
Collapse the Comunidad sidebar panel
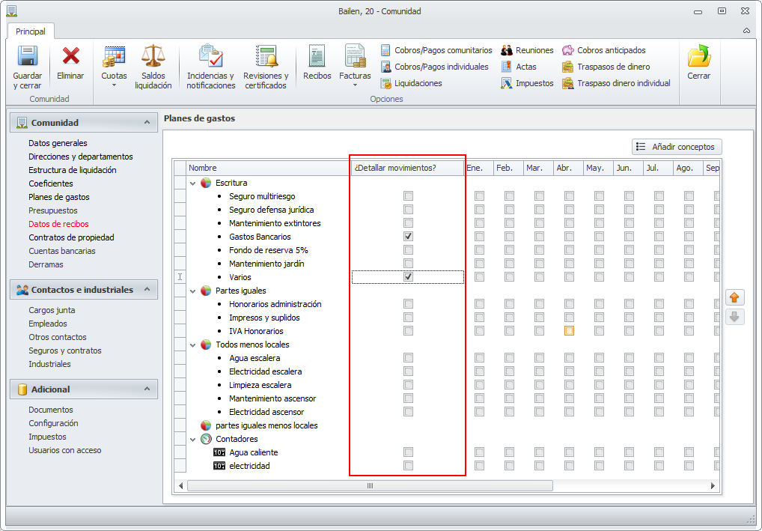point(147,122)
